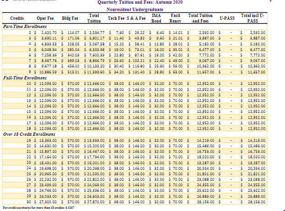This screenshot has width=285, height=211.
Task: Select the Bldg Fee column header
Action: (70, 19)
